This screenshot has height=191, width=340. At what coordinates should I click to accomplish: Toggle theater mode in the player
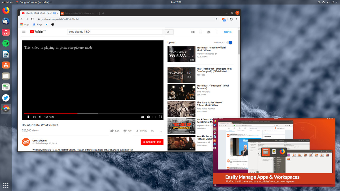click(154, 117)
